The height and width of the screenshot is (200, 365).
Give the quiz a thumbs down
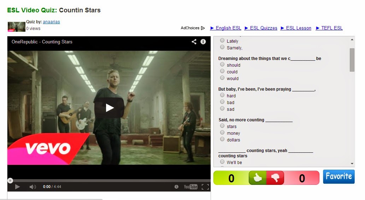point(275,178)
